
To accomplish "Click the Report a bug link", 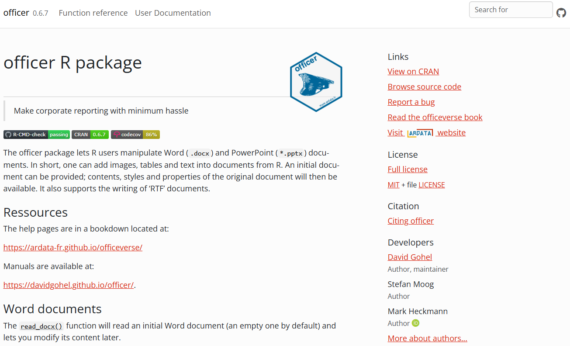I will 411,102.
